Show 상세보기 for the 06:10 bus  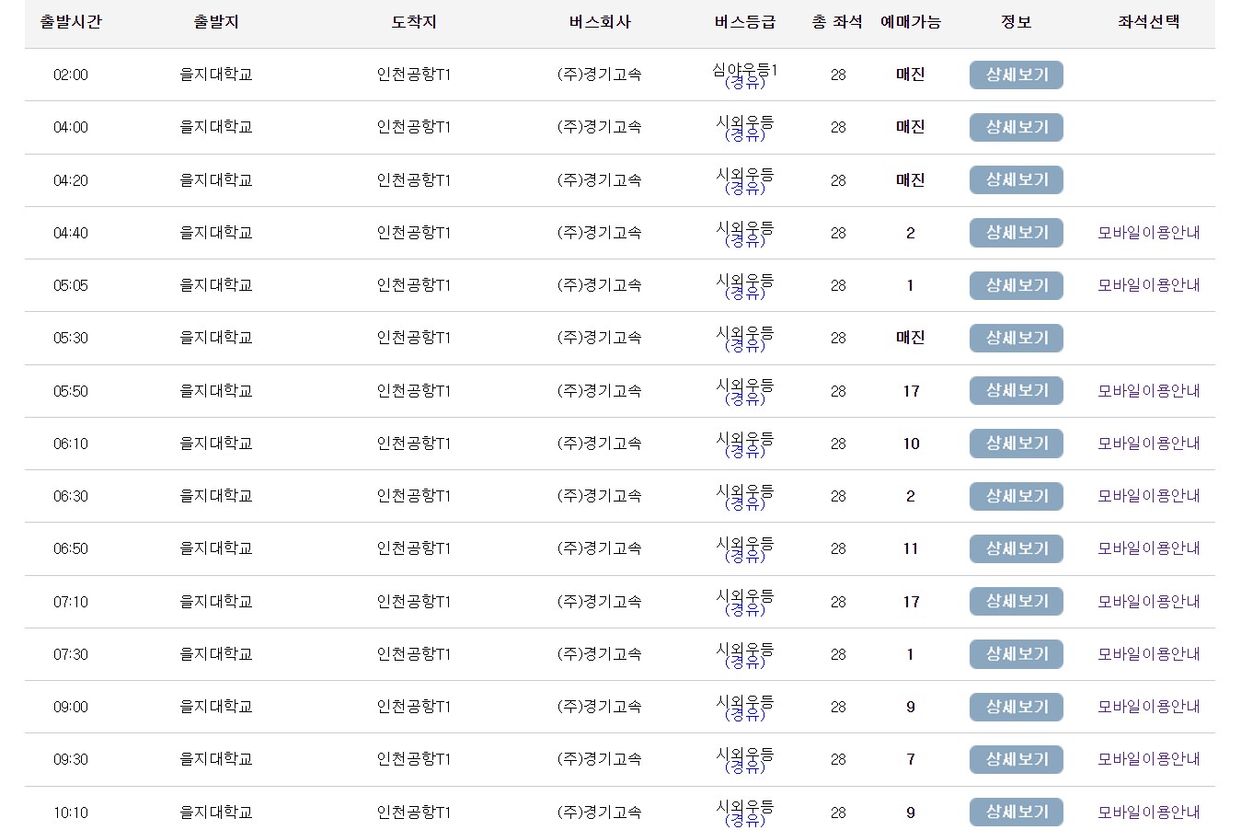[1016, 443]
